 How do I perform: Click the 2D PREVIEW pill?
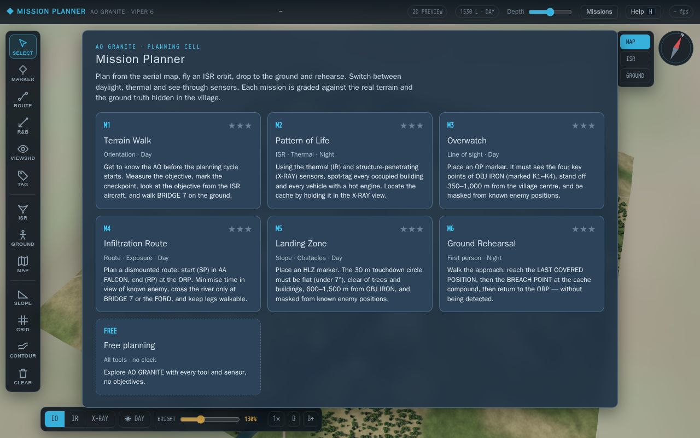click(427, 11)
